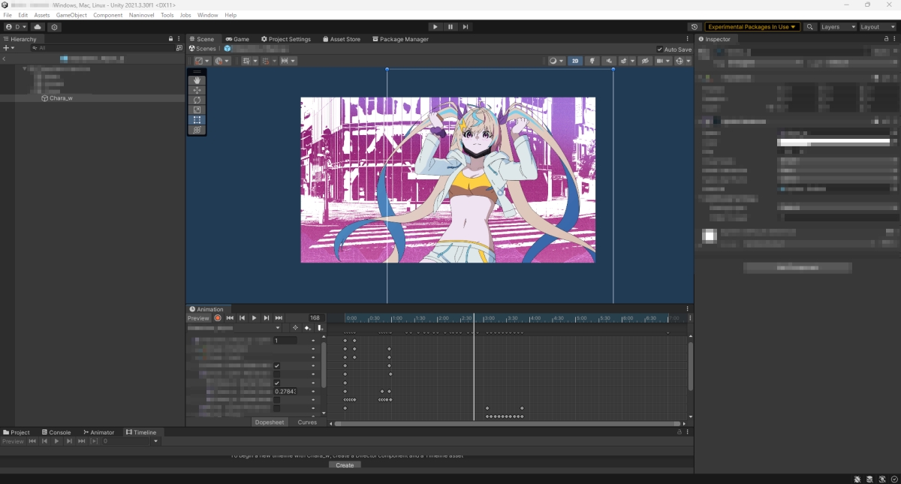Toggle the checked property box above 0.2784 row
The image size is (901, 484).
click(276, 383)
